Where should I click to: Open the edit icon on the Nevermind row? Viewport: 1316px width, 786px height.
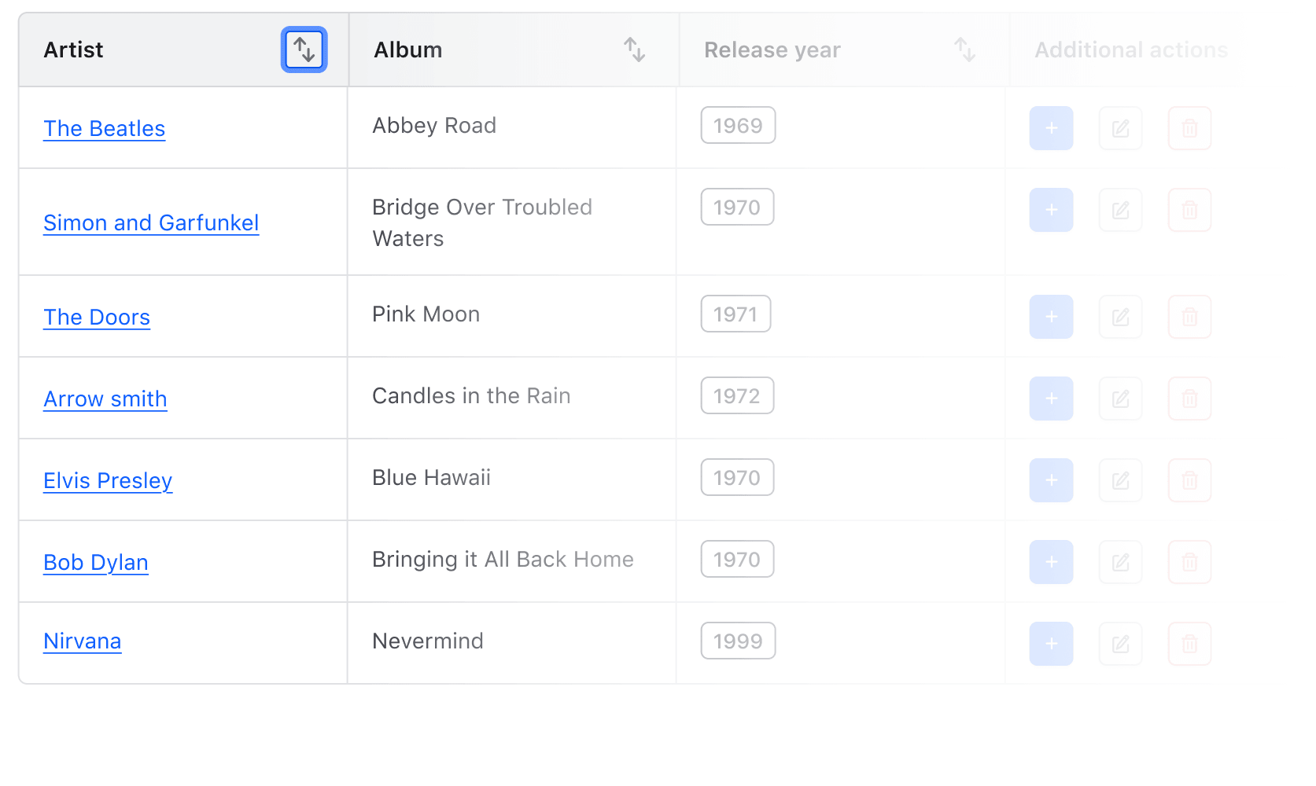point(1120,644)
